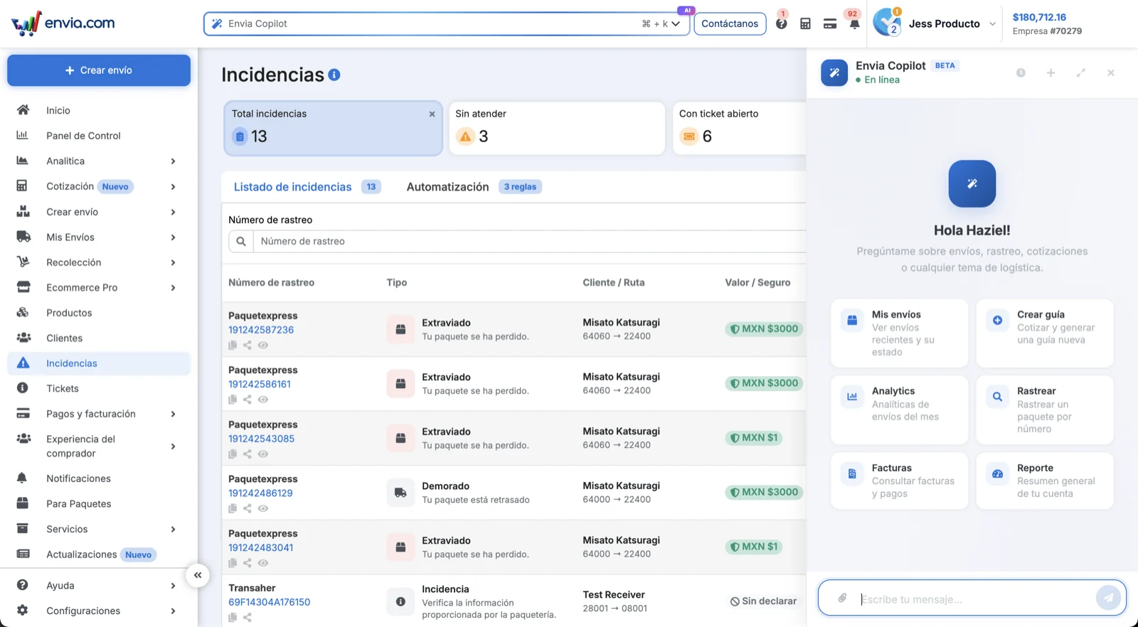Select the Mis envíos Copilot card
The image size is (1138, 627).
click(x=900, y=333)
